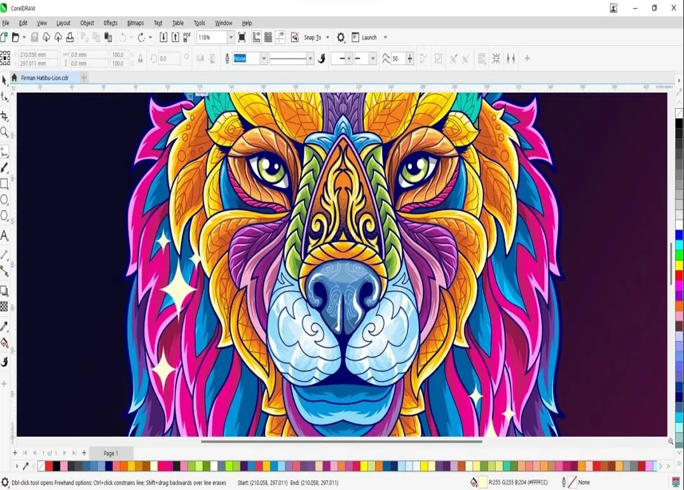Toggle Show grid button
Screen dimensions: 684x490
tap(268, 37)
